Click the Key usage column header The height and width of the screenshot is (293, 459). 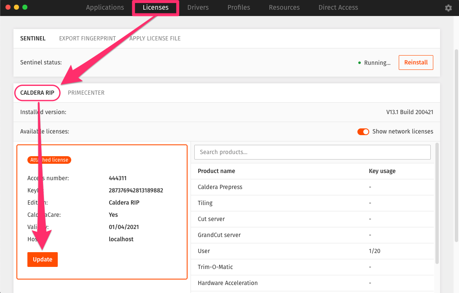click(382, 171)
